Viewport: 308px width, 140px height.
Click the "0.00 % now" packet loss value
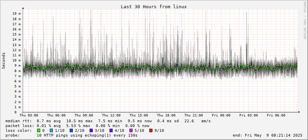point(137,126)
